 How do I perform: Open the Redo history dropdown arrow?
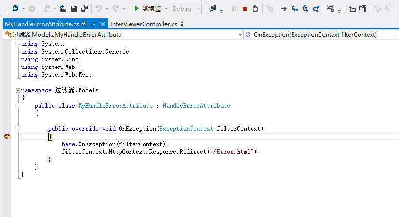124,9
